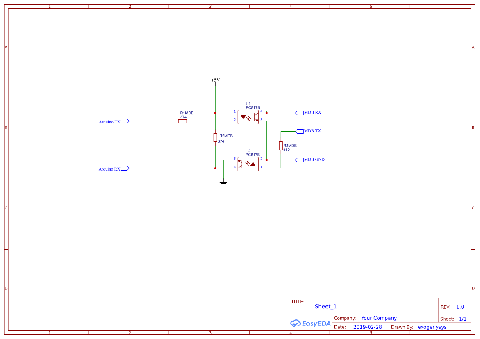
Task: Select the U2 PC817B optocoupler symbol
Action: pyautogui.click(x=248, y=164)
